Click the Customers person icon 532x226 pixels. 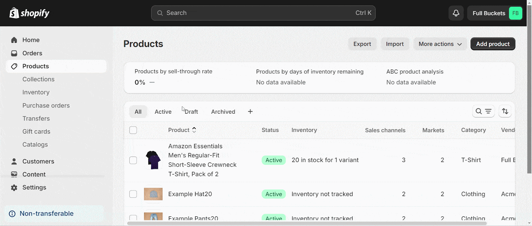14,161
